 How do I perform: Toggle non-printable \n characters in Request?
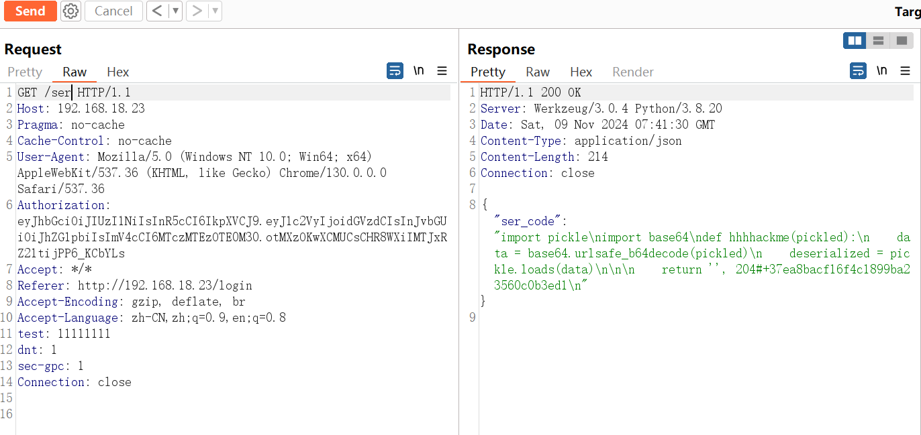click(419, 70)
